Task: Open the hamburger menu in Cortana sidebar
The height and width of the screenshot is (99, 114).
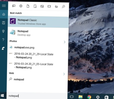Action: pyautogui.click(x=4, y=6)
